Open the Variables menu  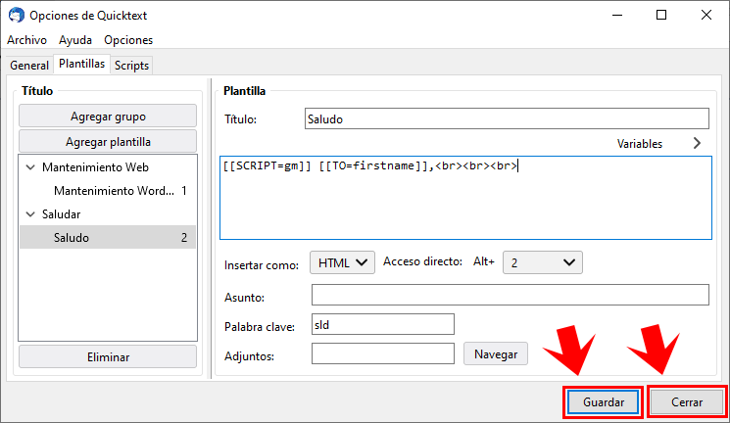pos(639,144)
